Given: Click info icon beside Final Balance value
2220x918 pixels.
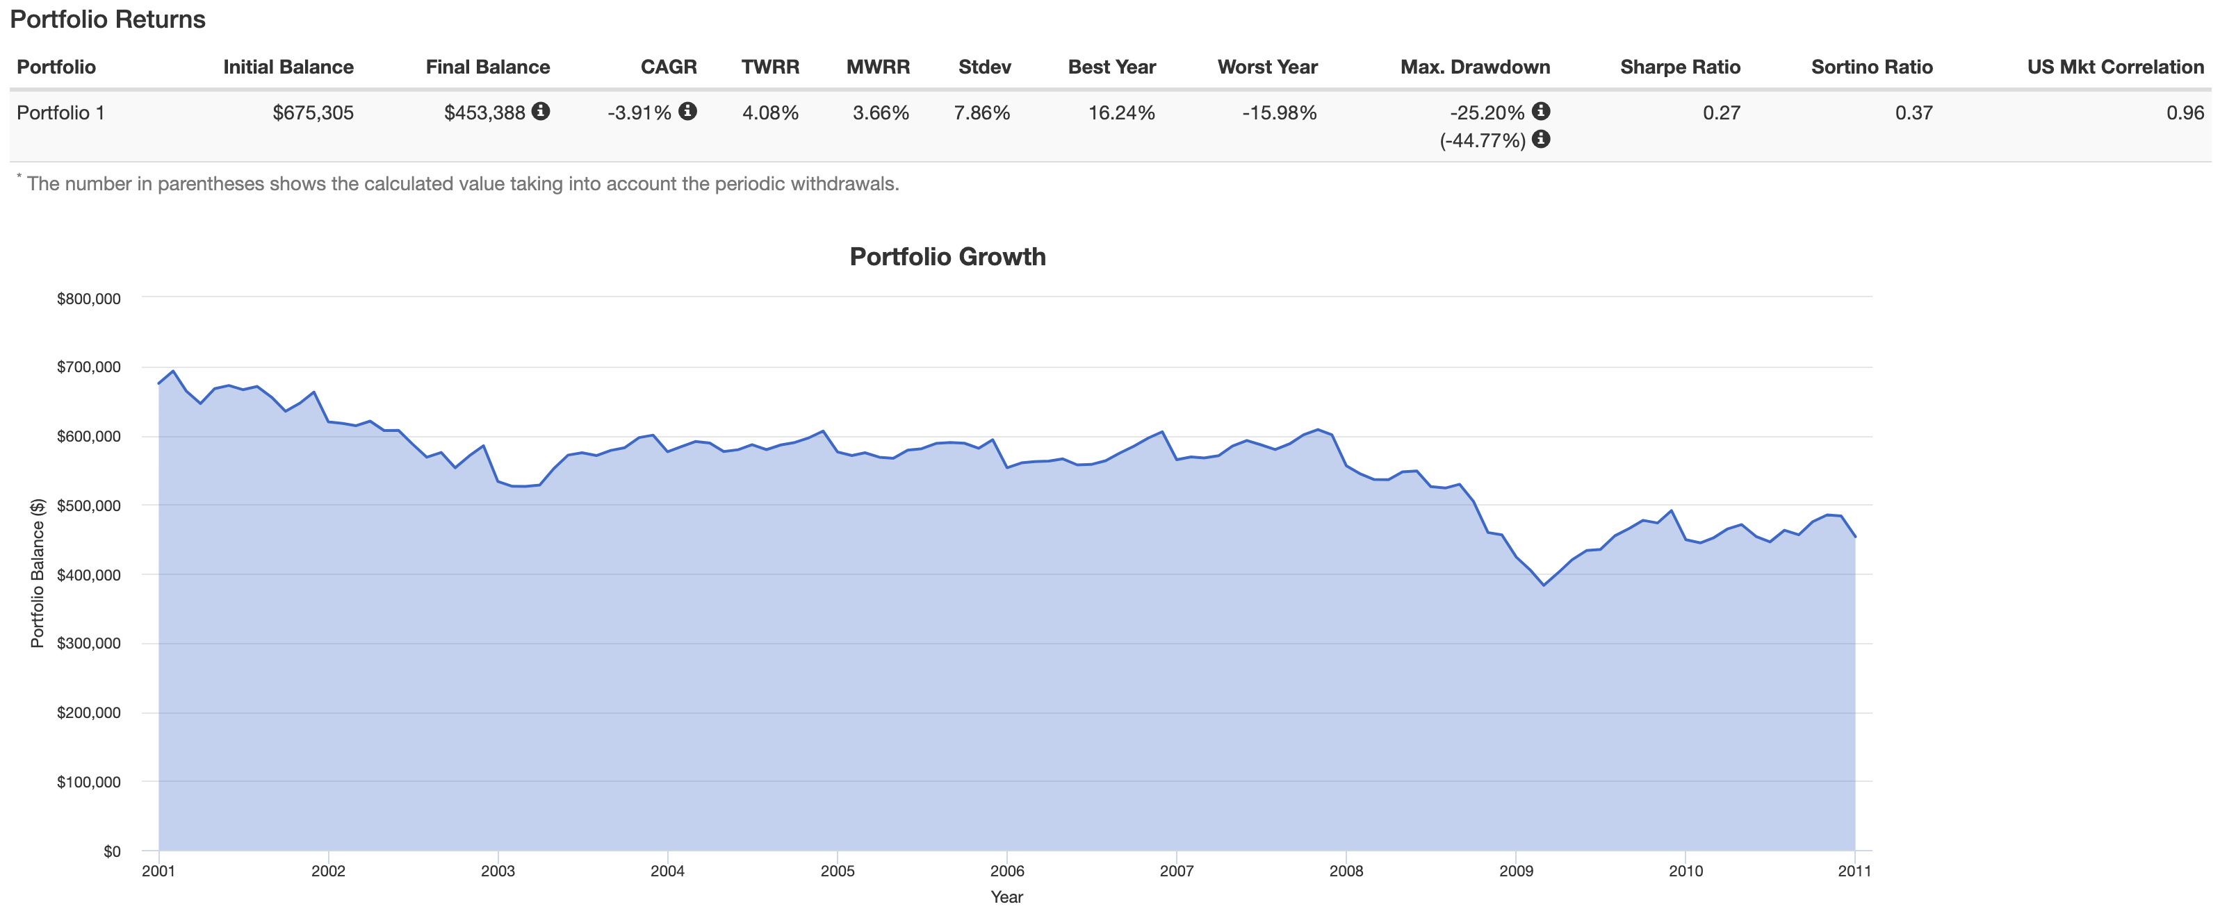Looking at the screenshot, I should 540,111.
